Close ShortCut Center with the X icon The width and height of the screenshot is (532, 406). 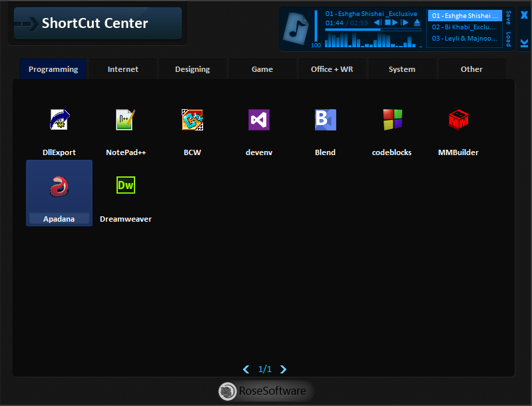(524, 15)
